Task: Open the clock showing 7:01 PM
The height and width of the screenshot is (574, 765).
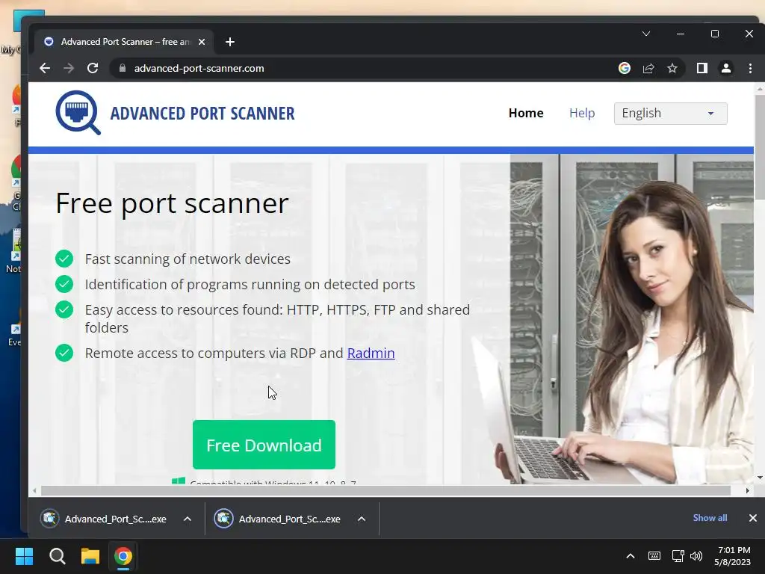Action: pyautogui.click(x=733, y=556)
